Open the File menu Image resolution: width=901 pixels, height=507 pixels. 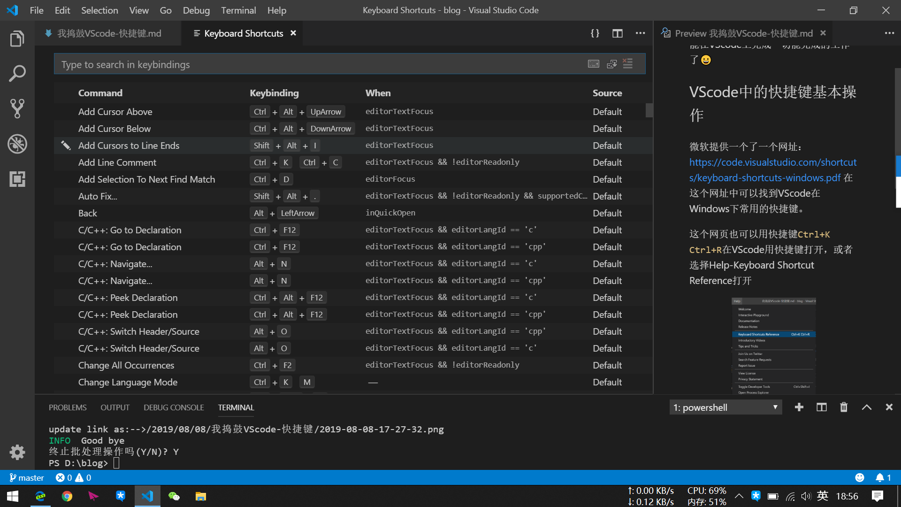(x=37, y=10)
